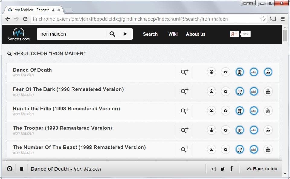Play Number Of The Beast on Grooveshark

[x=211, y=149]
